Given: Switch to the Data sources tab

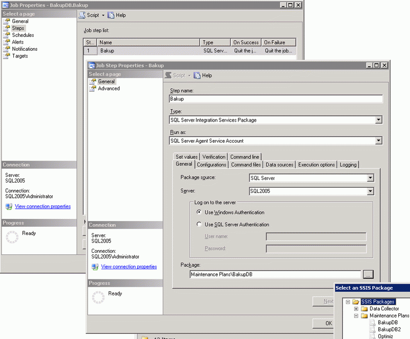Looking at the screenshot, I should [279, 165].
